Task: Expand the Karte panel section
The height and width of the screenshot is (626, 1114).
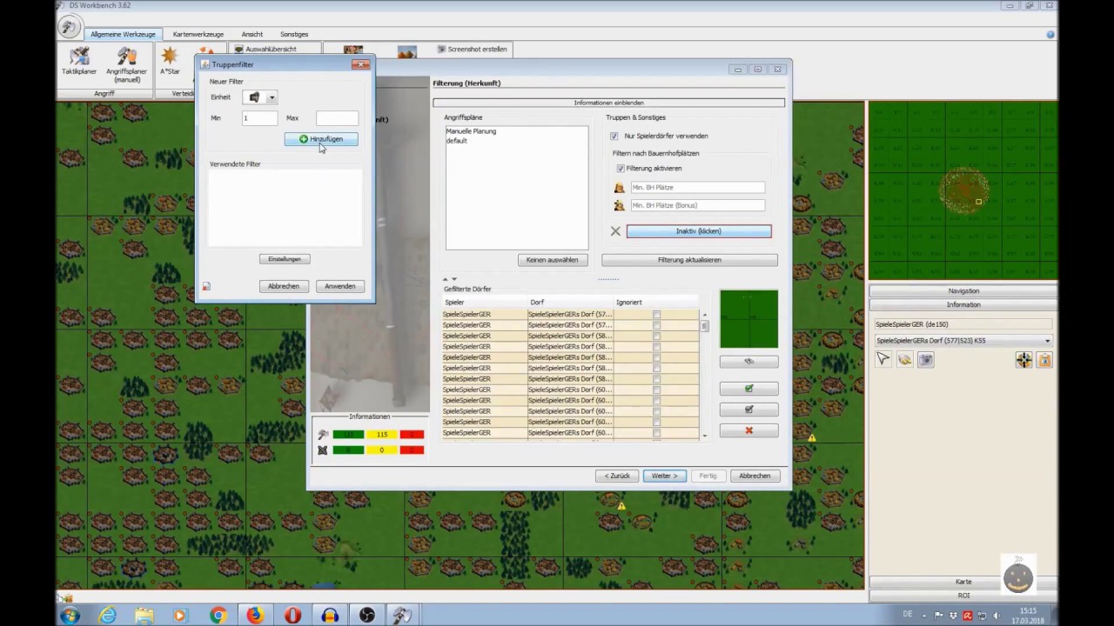Action: pos(963,582)
